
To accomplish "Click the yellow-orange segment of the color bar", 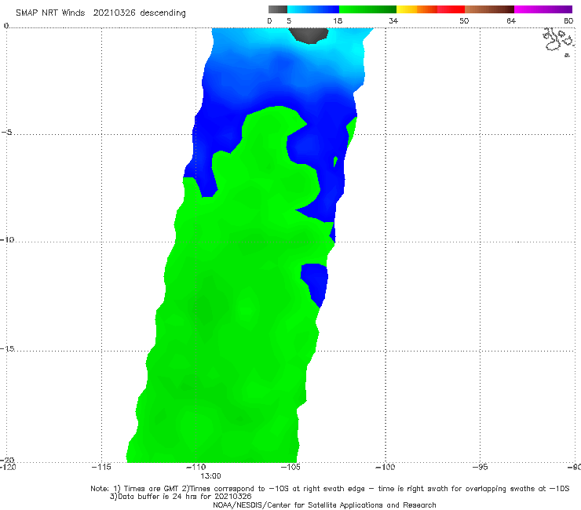I will [x=417, y=9].
